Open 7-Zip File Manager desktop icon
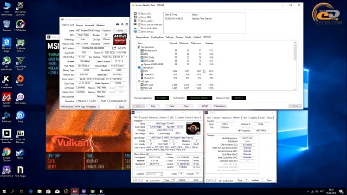 20,136
